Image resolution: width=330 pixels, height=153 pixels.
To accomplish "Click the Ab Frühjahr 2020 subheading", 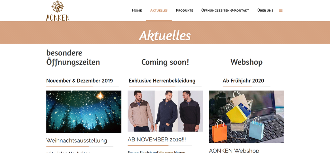I will click(x=243, y=81).
